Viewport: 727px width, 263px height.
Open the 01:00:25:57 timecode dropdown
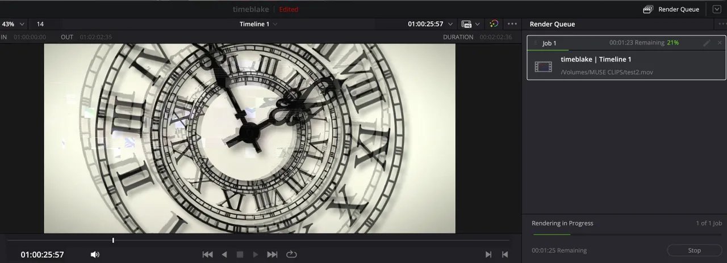[x=430, y=24]
